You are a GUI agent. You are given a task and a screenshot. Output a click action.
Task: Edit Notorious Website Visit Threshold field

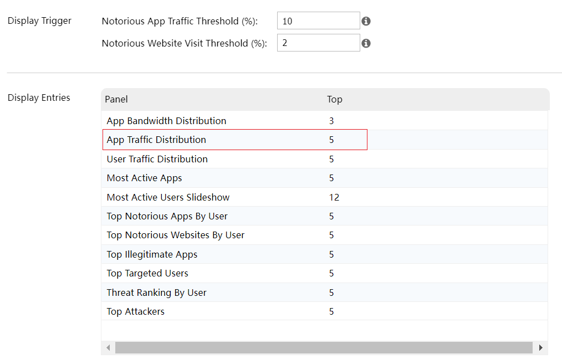[318, 43]
